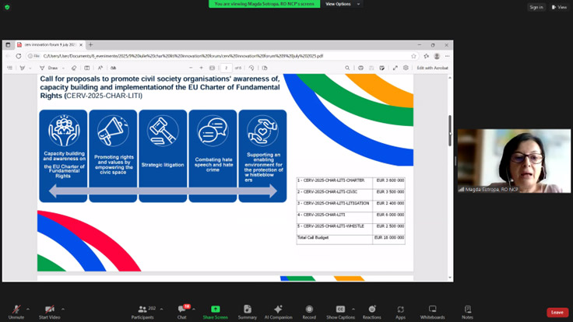Image resolution: width=573 pixels, height=322 pixels.
Task: Click Sign in at top right
Action: coord(536,7)
